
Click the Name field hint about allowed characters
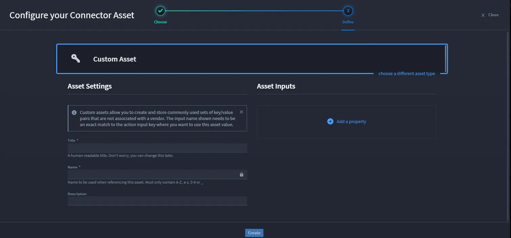pos(135,182)
